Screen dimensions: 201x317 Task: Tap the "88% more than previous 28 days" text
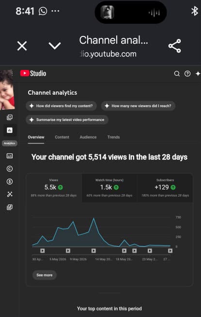[x=54, y=196]
